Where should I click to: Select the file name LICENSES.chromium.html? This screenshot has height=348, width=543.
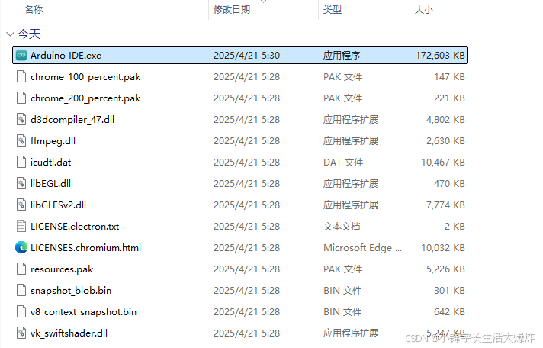coord(85,248)
